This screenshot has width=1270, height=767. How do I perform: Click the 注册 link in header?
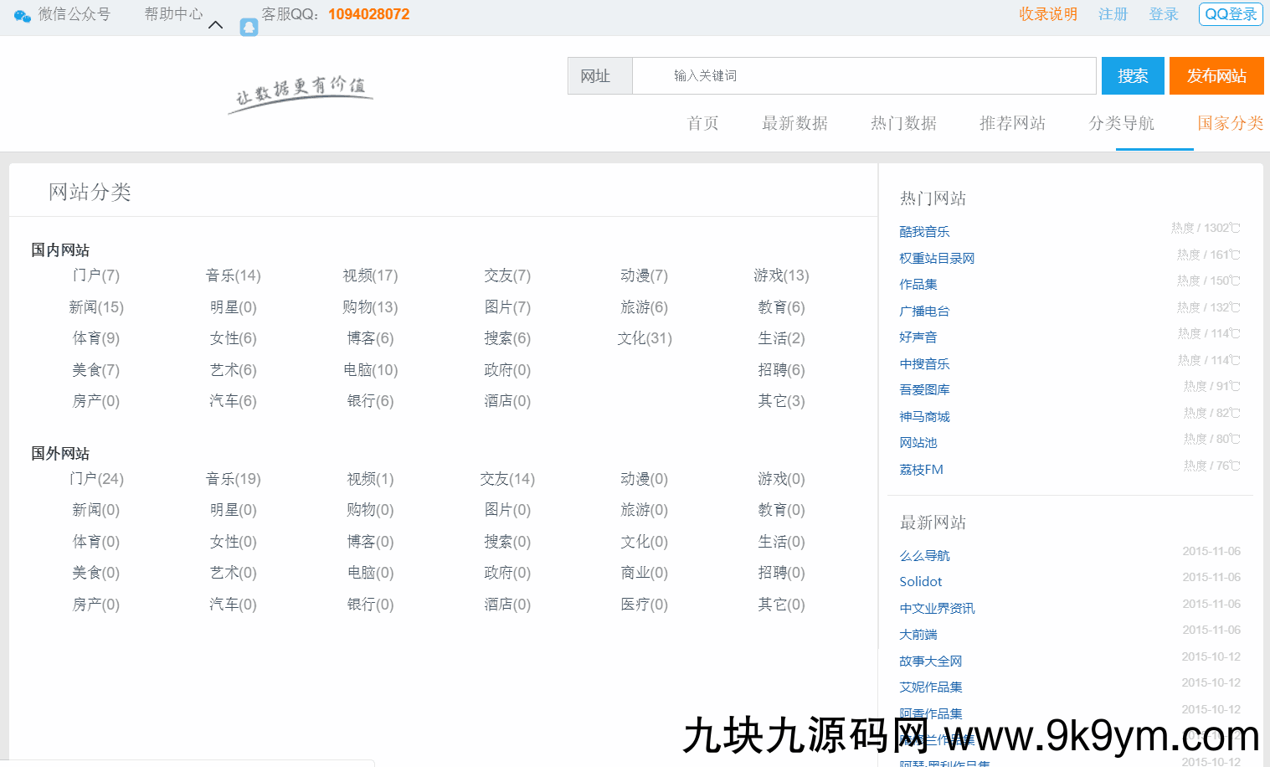(x=1113, y=14)
